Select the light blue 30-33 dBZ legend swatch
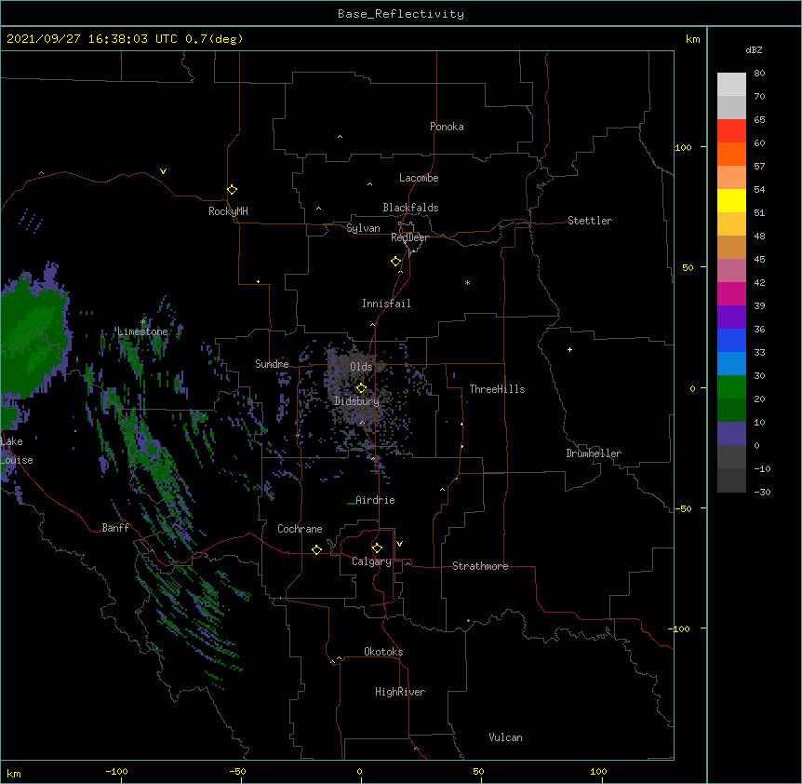 (731, 364)
